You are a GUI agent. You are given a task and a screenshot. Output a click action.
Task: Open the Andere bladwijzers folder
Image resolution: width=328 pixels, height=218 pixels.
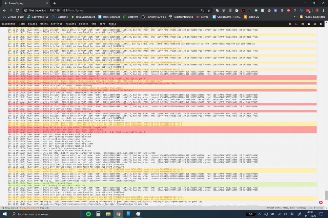(312, 17)
